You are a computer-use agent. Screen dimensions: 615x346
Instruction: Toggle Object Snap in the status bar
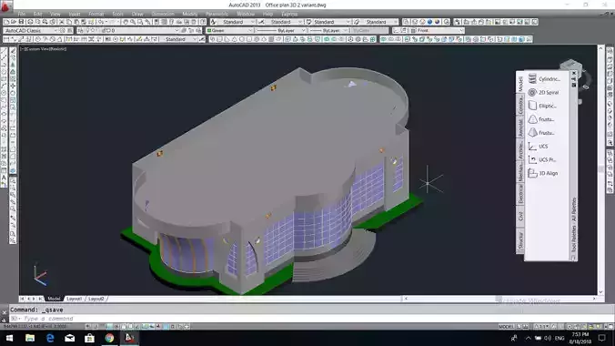point(123,326)
